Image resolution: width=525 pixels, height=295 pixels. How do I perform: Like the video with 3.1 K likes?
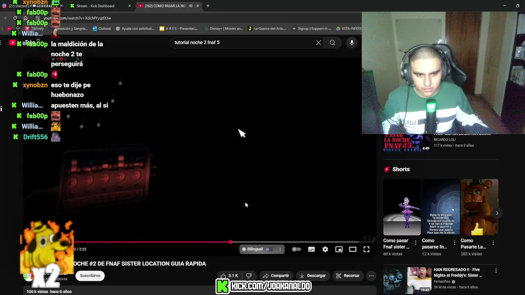(229, 276)
